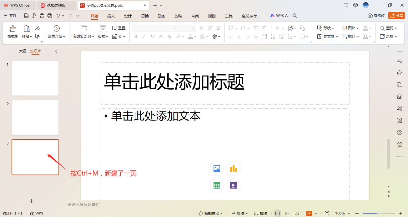
Task: Toggle italic formatting
Action: coord(144,36)
